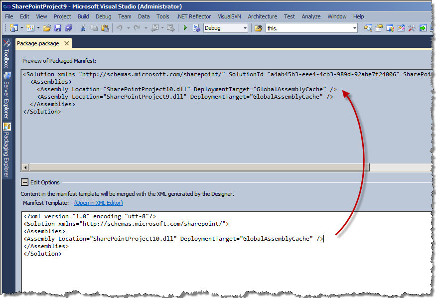Image resolution: width=436 pixels, height=298 pixels.
Task: Open the New Project dropdown arrow
Action: (x=22, y=28)
